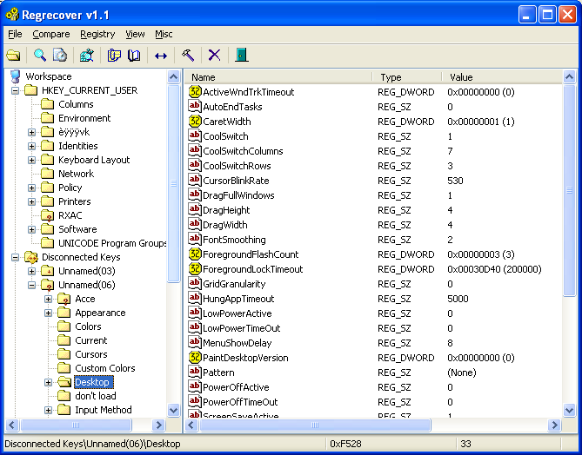
Task: Click the string icon beside CursorBlinkRate
Action: tap(195, 181)
